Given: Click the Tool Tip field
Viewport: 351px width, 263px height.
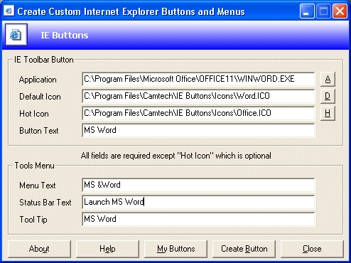Looking at the screenshot, I should click(198, 219).
